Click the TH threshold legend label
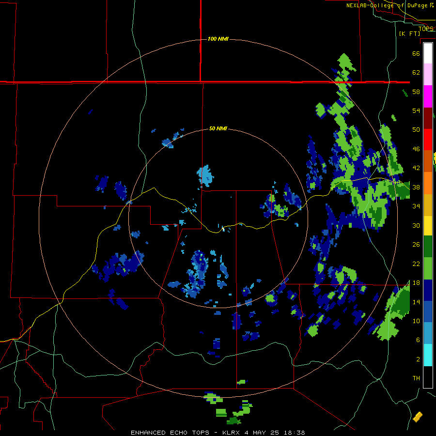This screenshot has height=436, width=436. tap(416, 378)
